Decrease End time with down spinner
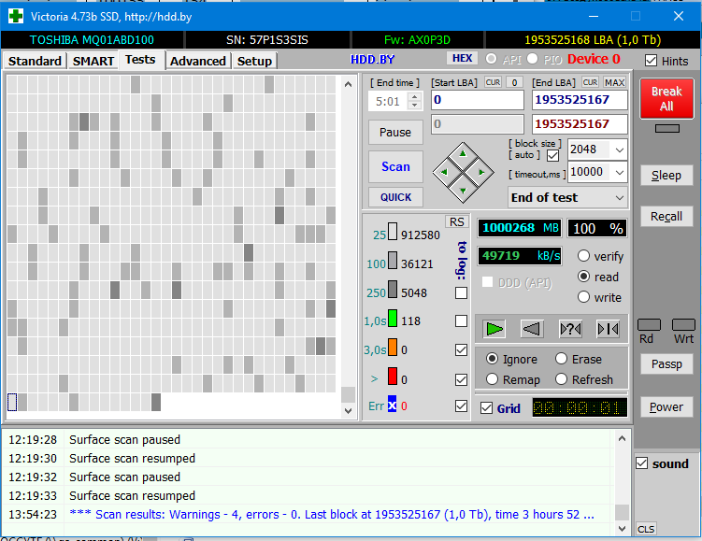This screenshot has height=541, width=702. pyautogui.click(x=415, y=106)
